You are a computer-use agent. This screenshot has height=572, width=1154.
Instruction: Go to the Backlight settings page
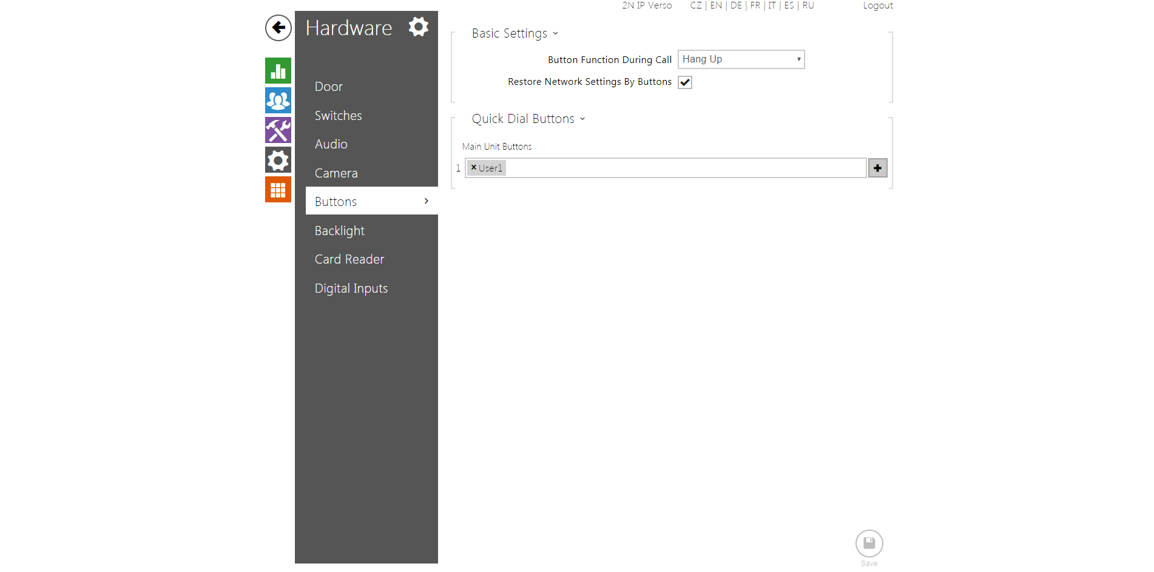pos(340,231)
